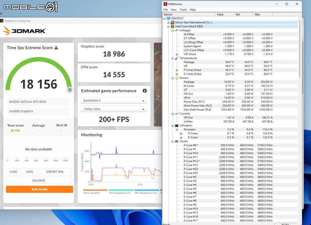Click the HWMonitor app icon in title bar
The image size is (311, 225).
tap(165, 4)
